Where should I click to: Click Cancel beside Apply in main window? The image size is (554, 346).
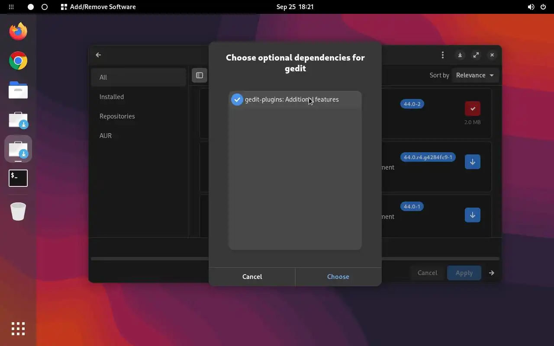[x=427, y=273]
